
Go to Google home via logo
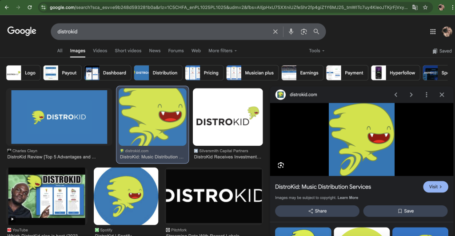pos(22,31)
